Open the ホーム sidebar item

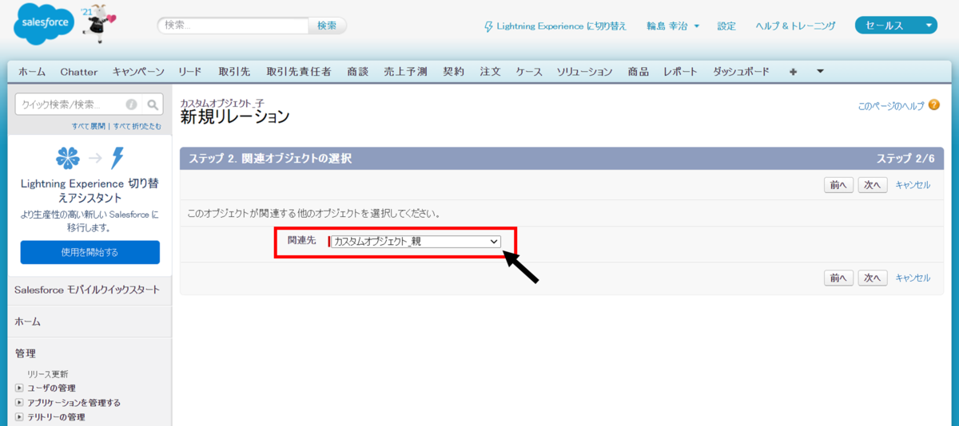coord(28,321)
